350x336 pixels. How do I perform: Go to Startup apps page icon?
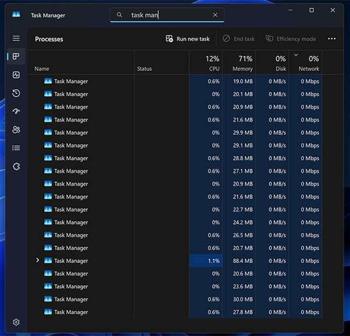pos(16,111)
